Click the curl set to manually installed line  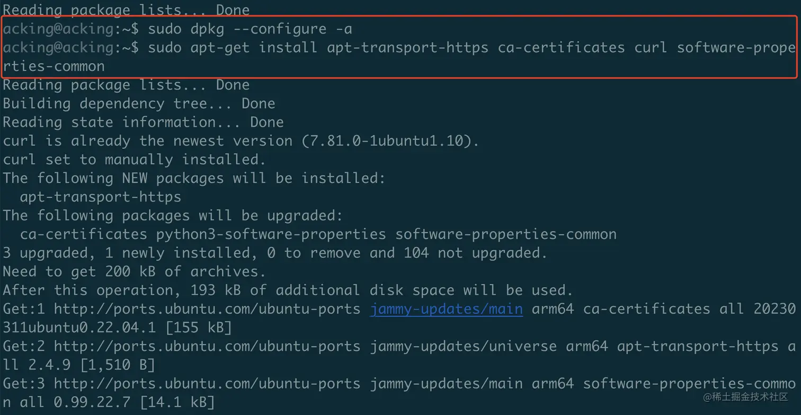point(134,160)
